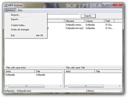128x98 pixels.
Task: Click the Search... button
Action: point(88,16)
